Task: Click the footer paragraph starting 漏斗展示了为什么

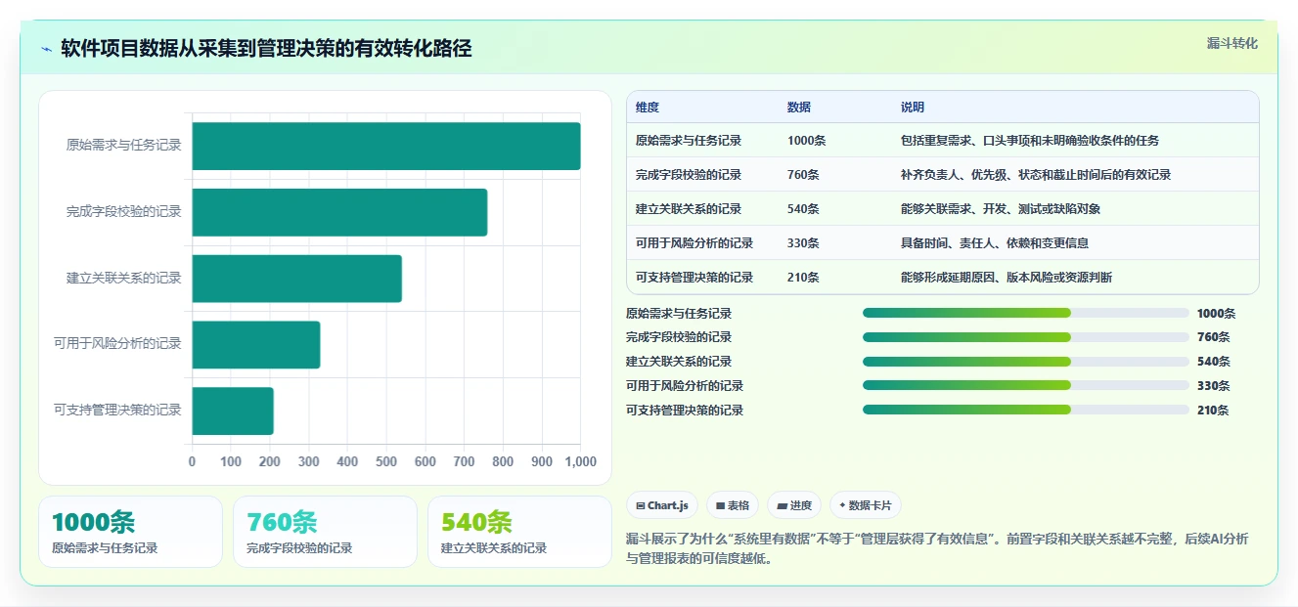Action: 937,549
